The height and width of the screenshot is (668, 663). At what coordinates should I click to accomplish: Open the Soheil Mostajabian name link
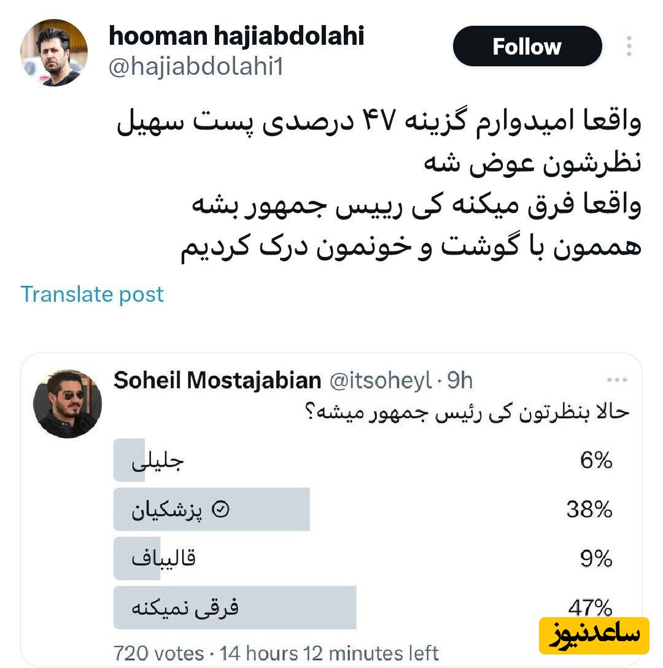tap(217, 381)
